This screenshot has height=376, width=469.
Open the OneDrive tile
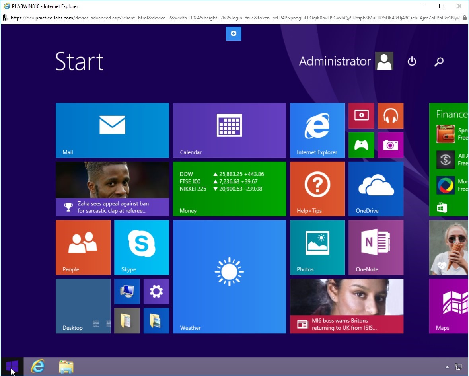(376, 189)
